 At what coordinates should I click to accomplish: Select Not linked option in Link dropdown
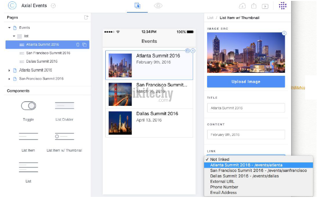pos(258,160)
